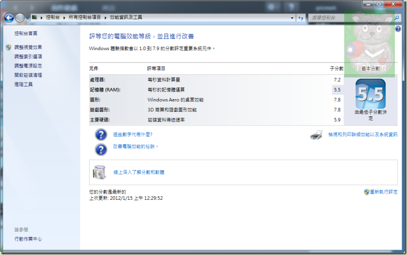The width and height of the screenshot is (407, 255).
Task: Close the window with red X
Action: click(393, 4)
